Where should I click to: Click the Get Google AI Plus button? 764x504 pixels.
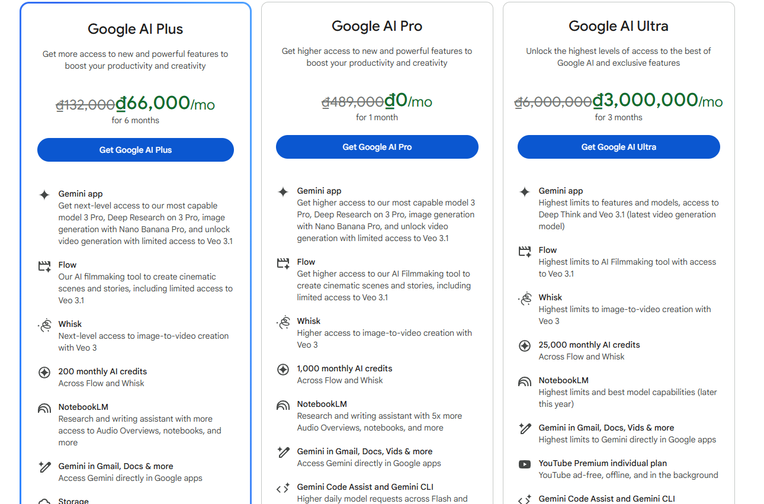[x=135, y=150]
